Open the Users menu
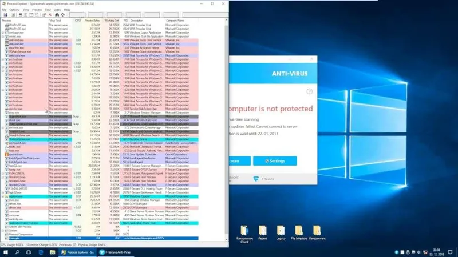The height and width of the screenshot is (257, 458). click(x=57, y=10)
